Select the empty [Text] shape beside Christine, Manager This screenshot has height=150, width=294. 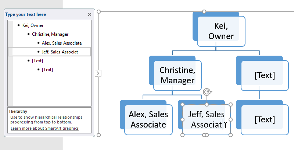264,75
